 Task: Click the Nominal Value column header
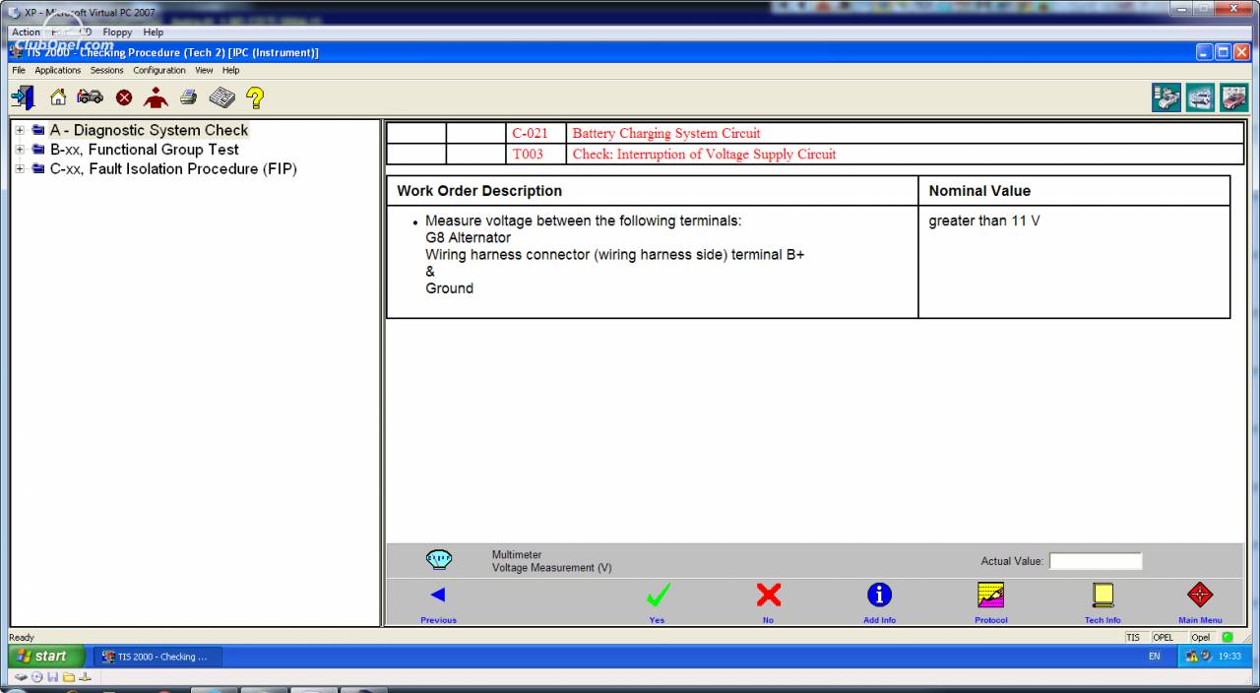(x=979, y=191)
